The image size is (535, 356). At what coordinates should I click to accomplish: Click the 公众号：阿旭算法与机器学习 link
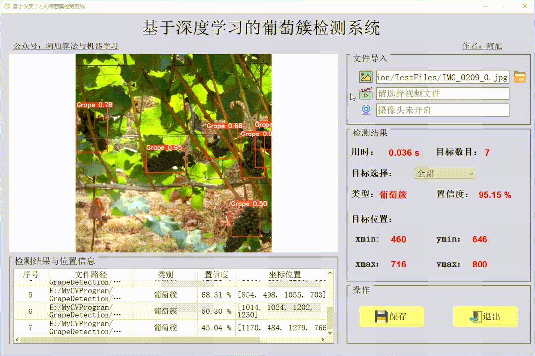66,45
